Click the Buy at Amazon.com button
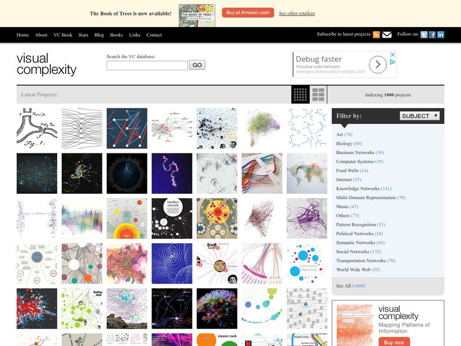 click(248, 13)
